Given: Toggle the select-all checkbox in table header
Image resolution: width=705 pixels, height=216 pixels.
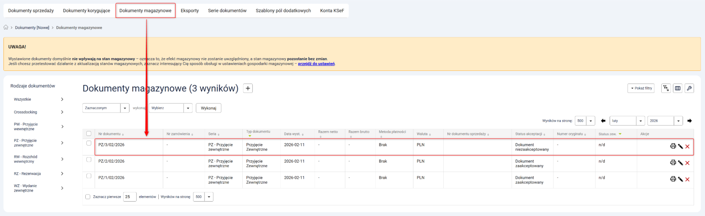Looking at the screenshot, I should pyautogui.click(x=89, y=134).
